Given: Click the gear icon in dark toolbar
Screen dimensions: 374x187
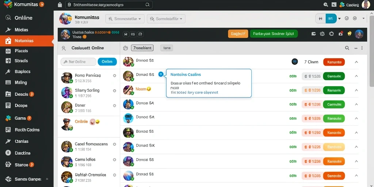Looking at the screenshot, I should coord(331,34).
